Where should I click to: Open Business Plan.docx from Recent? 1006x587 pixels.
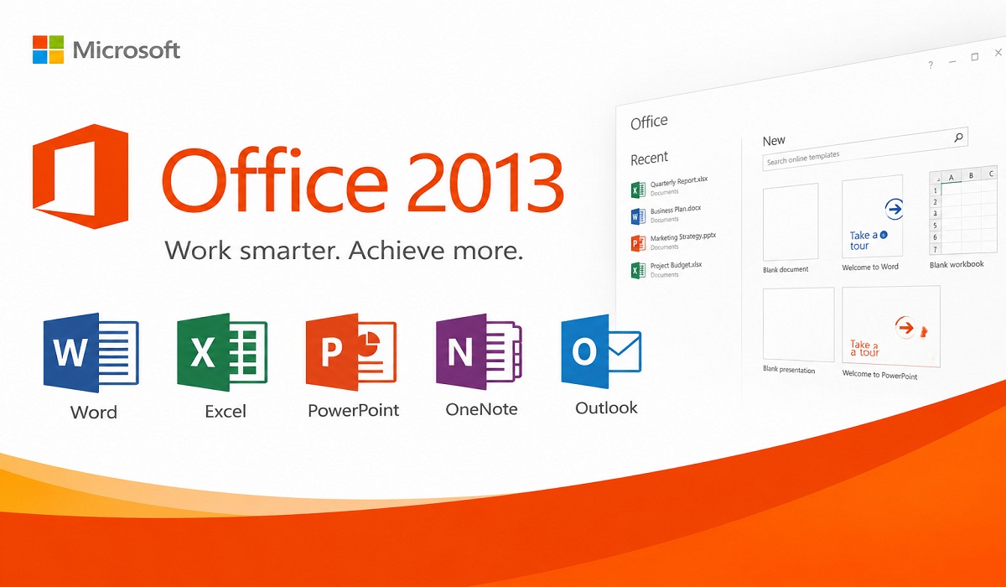666,216
